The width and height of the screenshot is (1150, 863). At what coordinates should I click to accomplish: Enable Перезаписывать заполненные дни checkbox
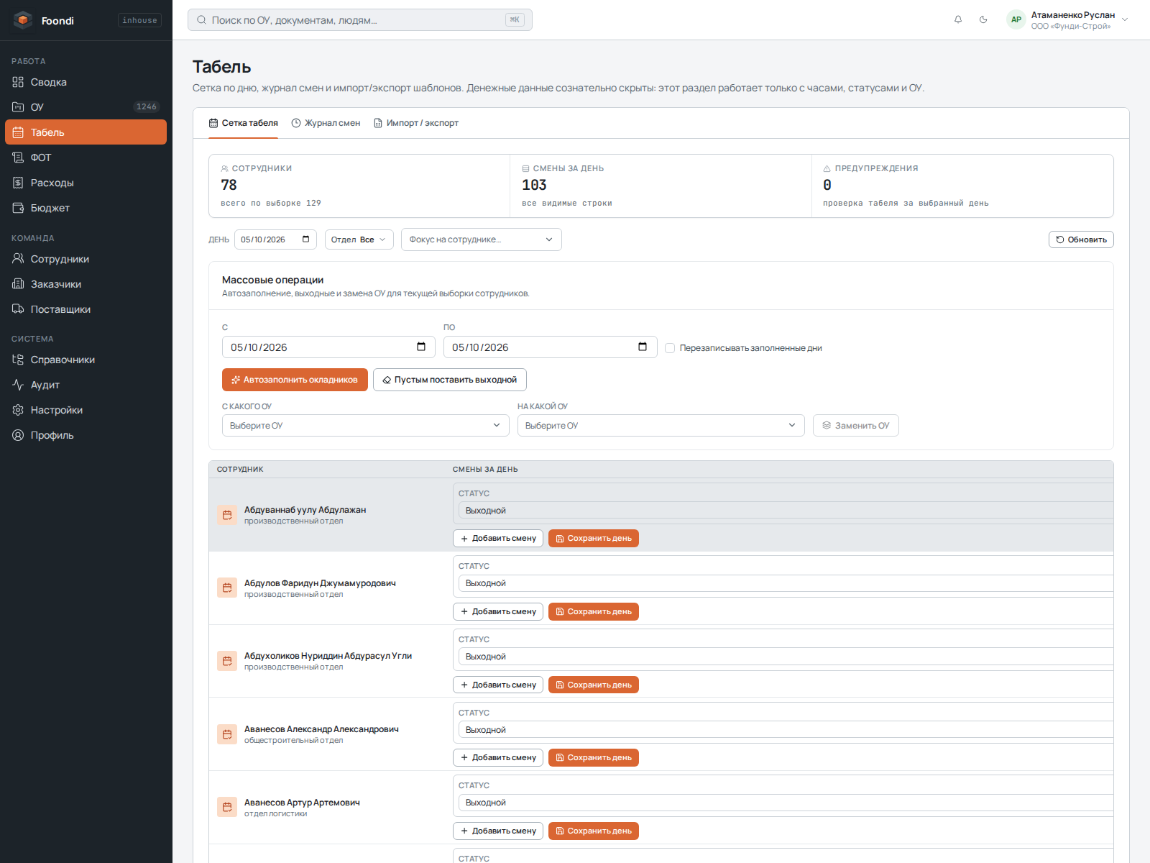click(x=670, y=348)
